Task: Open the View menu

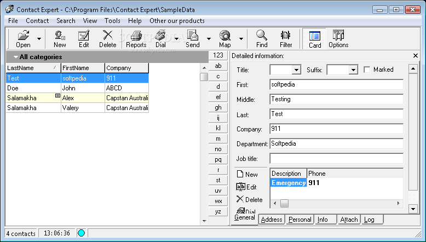Action: (90, 21)
